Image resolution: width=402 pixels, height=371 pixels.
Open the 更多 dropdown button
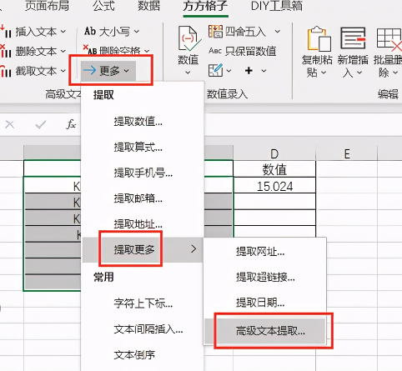click(108, 71)
